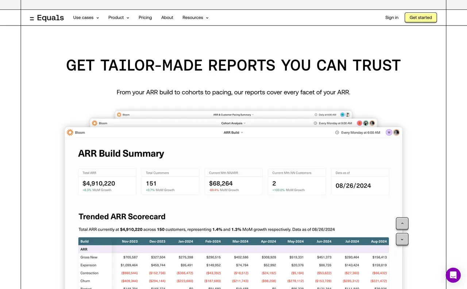467x289 pixels.
Task: Click the Bloom logo on the Cohort Analysis card
Action: point(95,123)
